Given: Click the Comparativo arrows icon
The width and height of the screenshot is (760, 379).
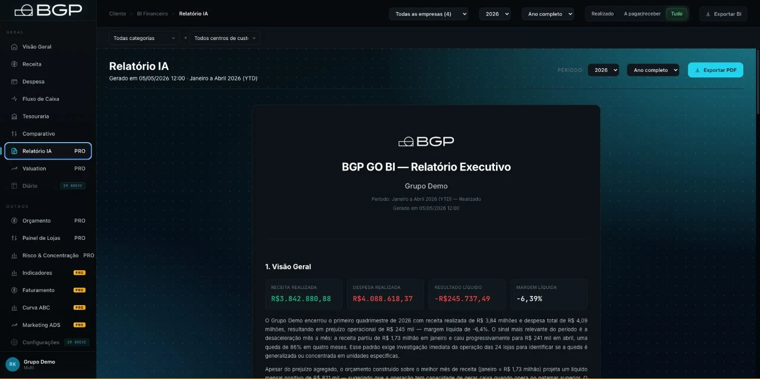Looking at the screenshot, I should click(x=14, y=134).
